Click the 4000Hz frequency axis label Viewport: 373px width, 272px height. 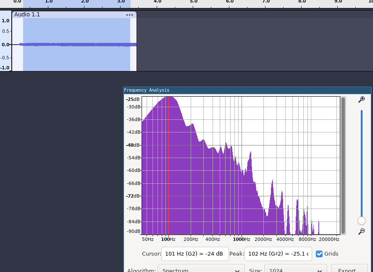[x=285, y=239]
